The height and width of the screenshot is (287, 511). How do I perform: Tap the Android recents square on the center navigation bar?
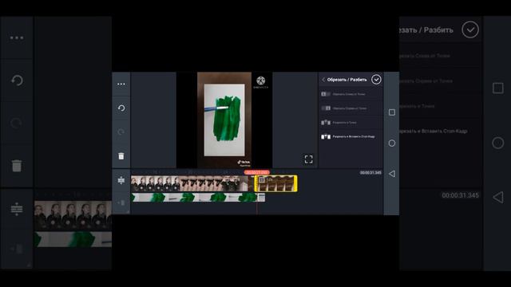tap(392, 112)
